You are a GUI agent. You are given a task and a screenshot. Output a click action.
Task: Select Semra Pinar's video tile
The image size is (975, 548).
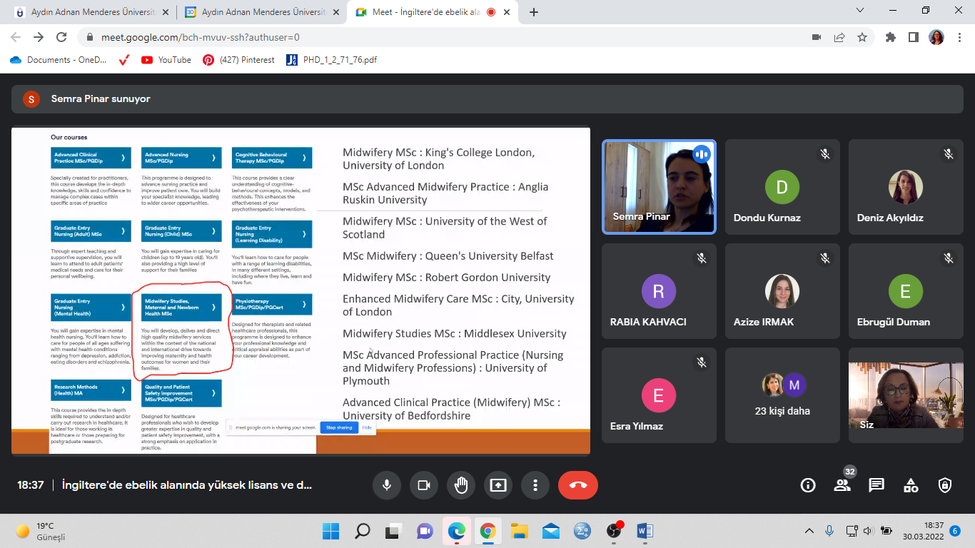(659, 186)
